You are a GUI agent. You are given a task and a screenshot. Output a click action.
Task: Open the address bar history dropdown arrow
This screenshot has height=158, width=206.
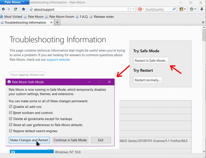click(134, 9)
